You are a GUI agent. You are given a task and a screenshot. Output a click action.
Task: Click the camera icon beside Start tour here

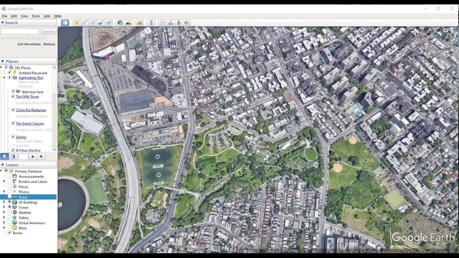[x=18, y=92]
